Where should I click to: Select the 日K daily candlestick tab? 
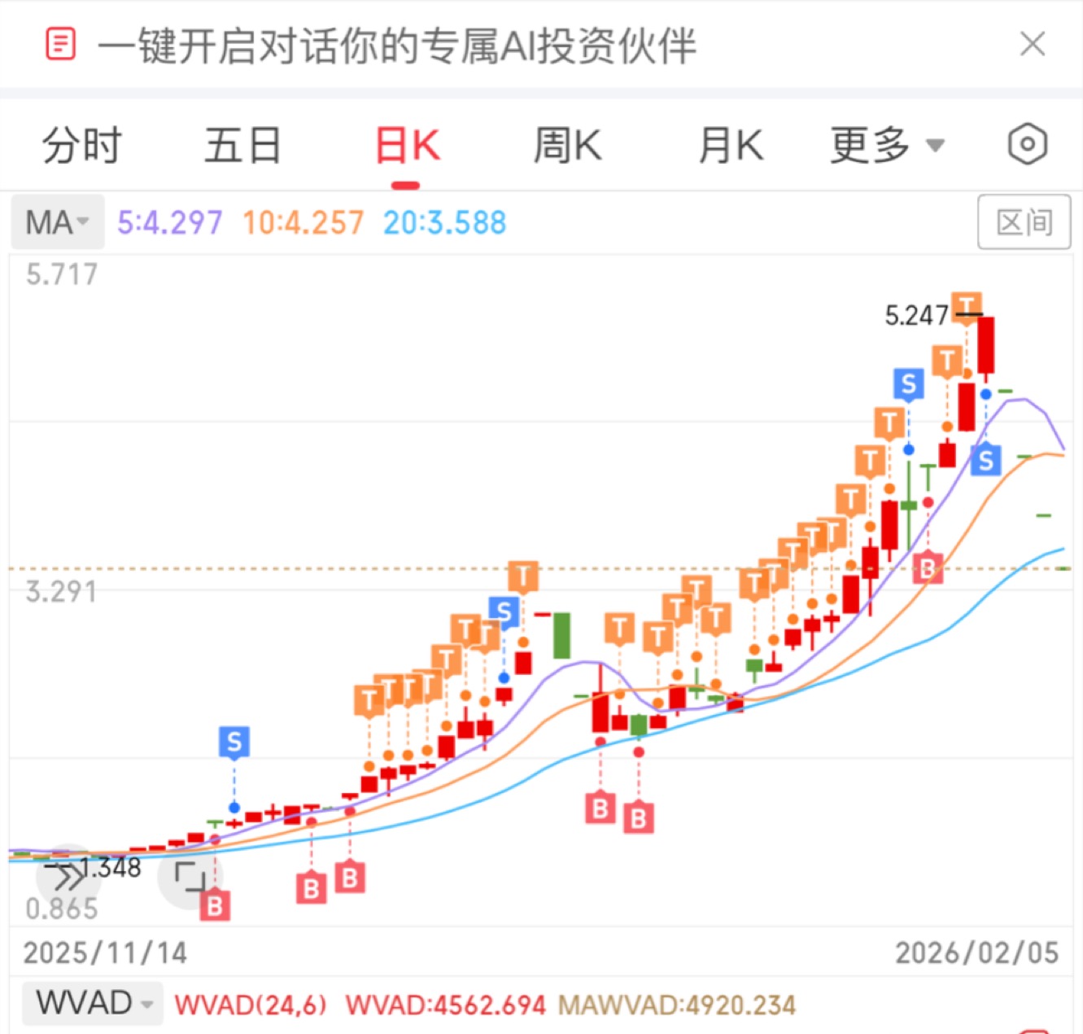pyautogui.click(x=407, y=147)
